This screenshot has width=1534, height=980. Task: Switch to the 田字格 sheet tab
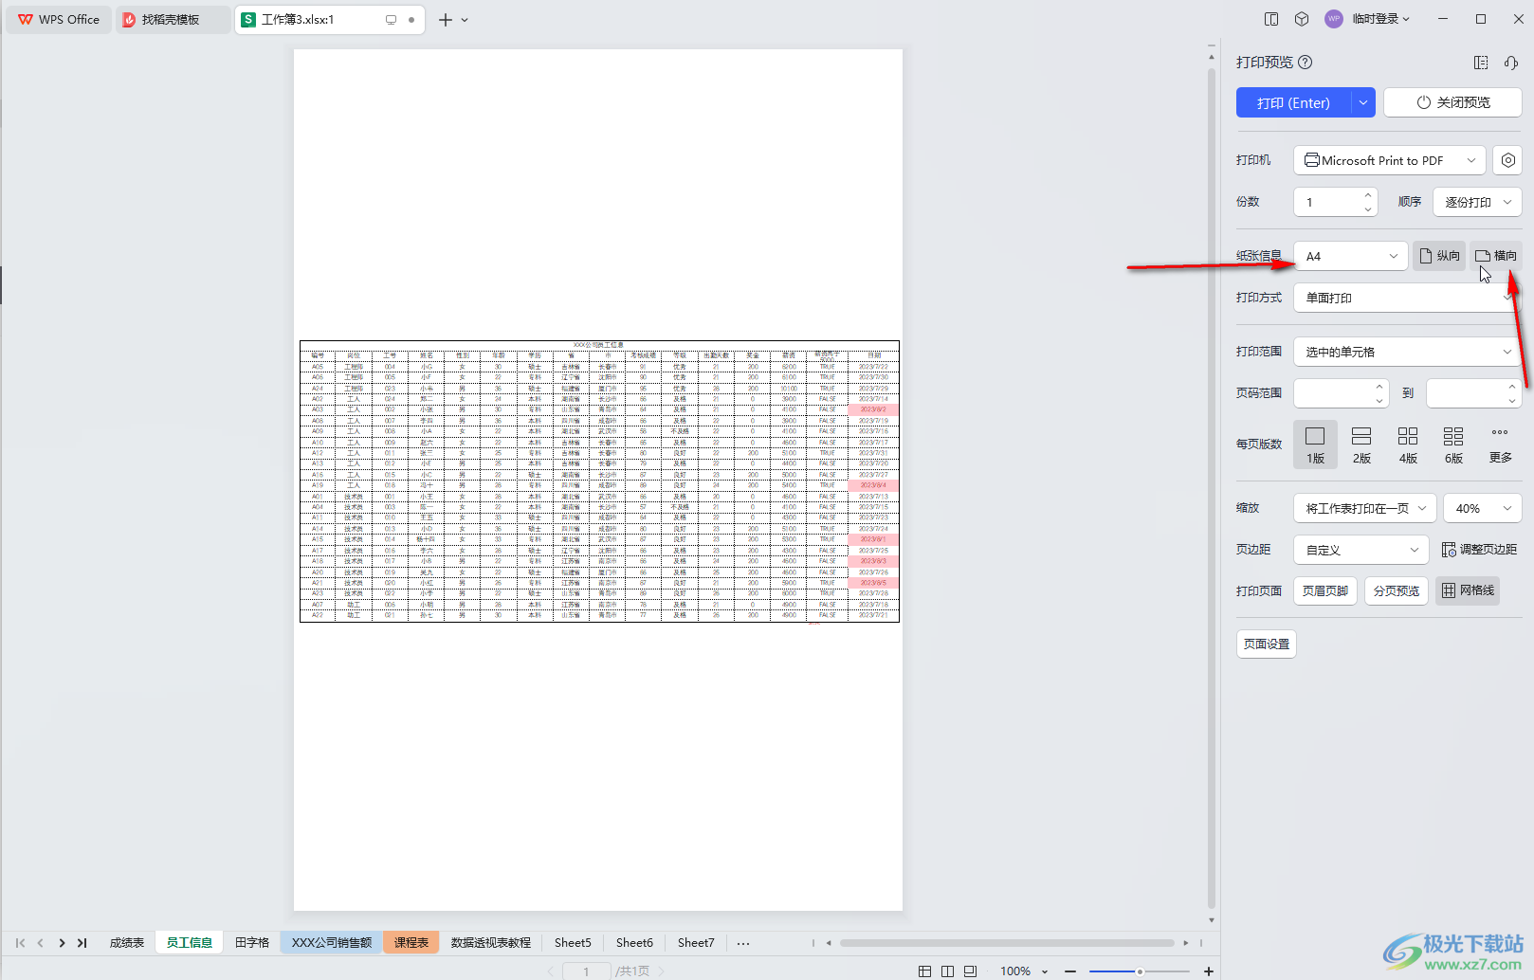(x=252, y=943)
